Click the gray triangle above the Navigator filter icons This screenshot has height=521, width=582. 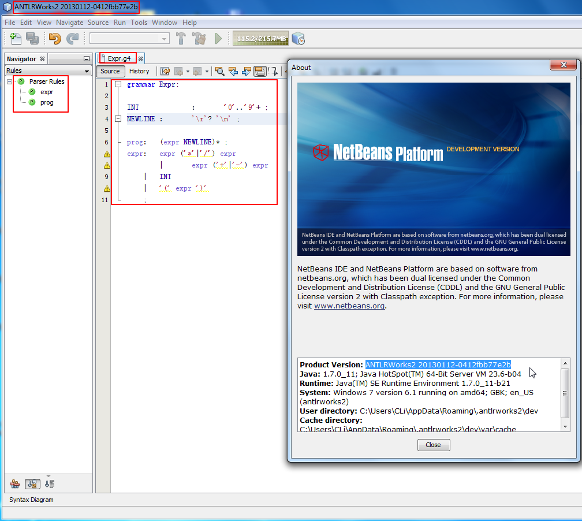48,476
